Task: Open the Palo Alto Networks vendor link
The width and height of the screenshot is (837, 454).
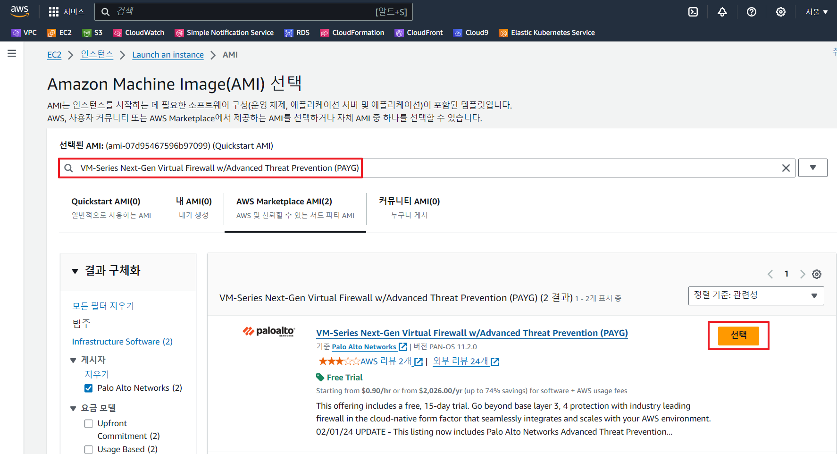Action: (364, 347)
